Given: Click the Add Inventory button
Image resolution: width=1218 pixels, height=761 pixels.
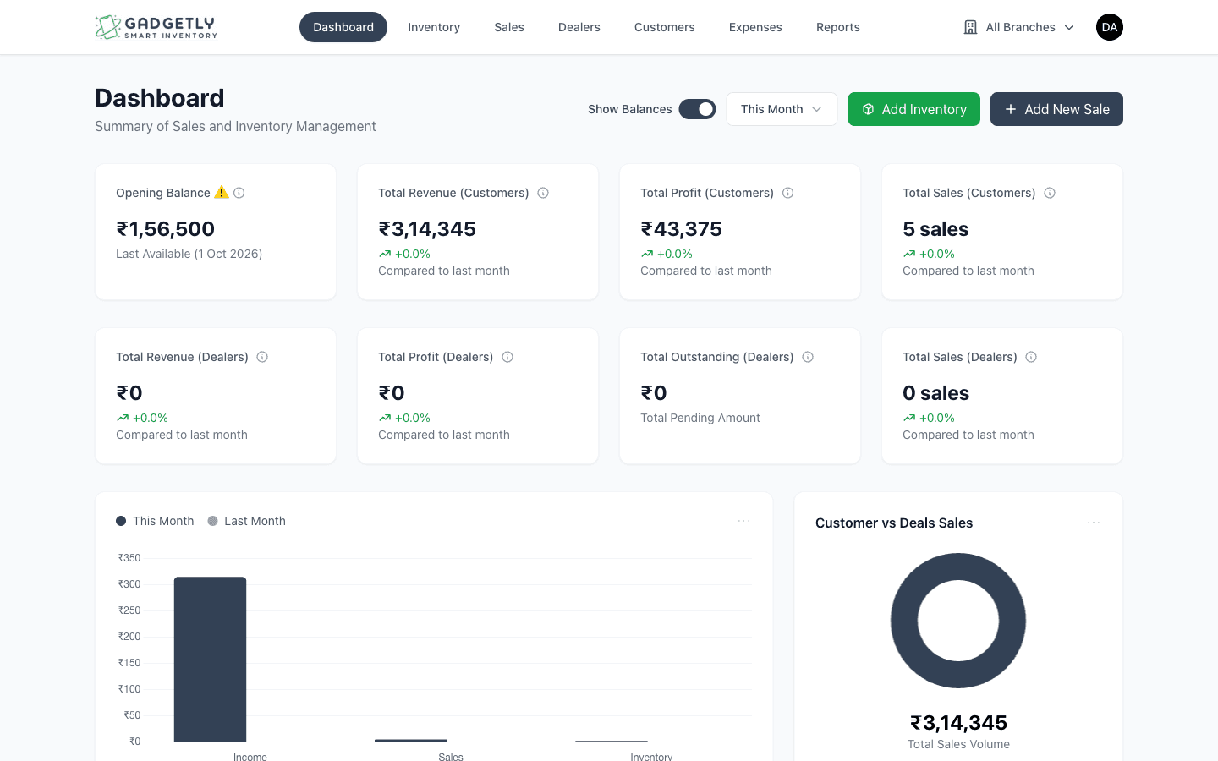Looking at the screenshot, I should [913, 109].
